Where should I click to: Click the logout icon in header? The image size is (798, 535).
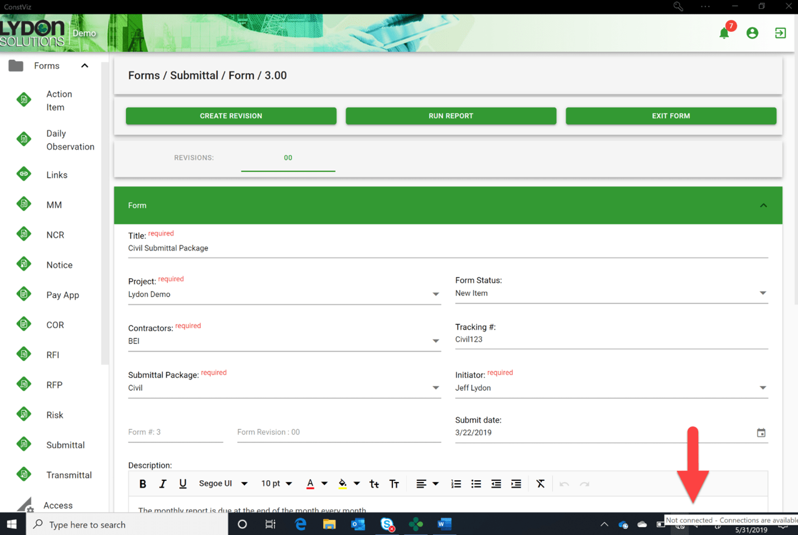coord(780,34)
